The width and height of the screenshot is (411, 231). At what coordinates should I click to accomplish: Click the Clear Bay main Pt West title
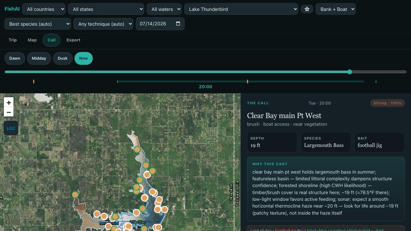(x=284, y=116)
